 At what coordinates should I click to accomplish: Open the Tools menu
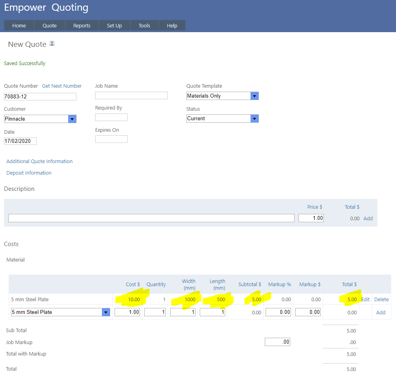pos(144,25)
